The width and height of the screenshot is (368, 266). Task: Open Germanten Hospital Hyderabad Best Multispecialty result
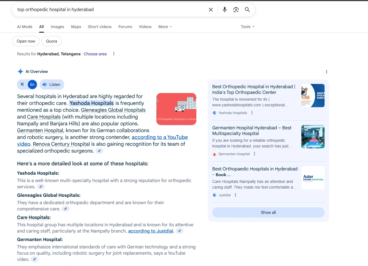point(252,130)
